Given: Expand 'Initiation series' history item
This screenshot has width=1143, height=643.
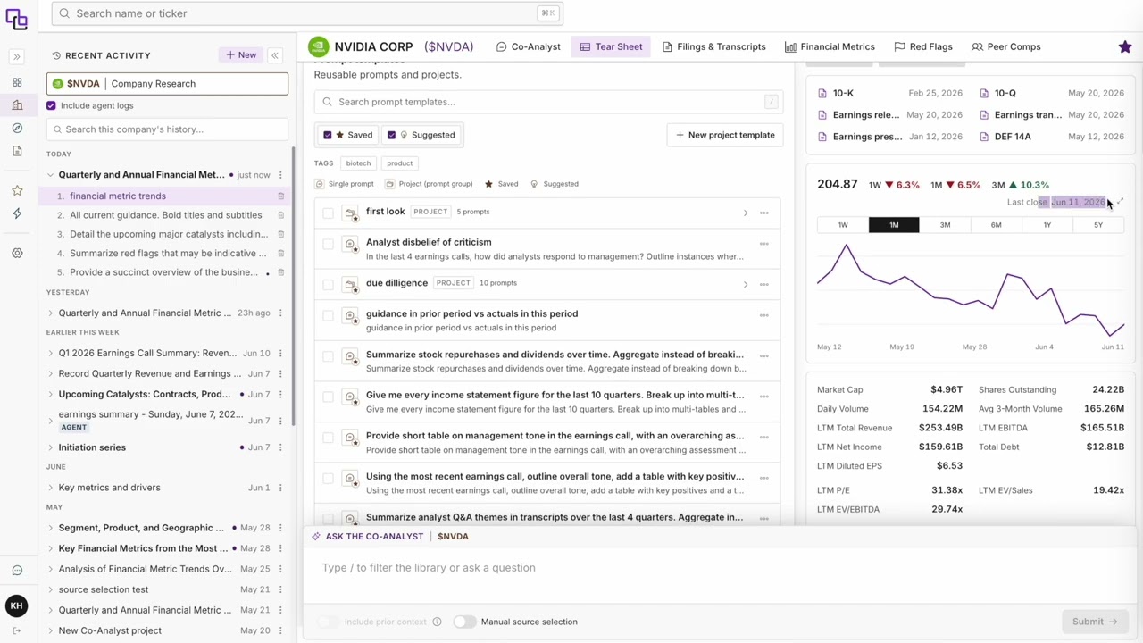Looking at the screenshot, I should tap(51, 447).
